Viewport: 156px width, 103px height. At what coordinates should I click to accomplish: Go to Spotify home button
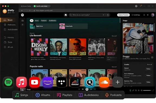click(x=66, y=15)
